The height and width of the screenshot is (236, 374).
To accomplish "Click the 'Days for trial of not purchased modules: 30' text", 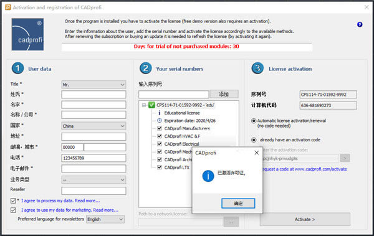I will pyautogui.click(x=186, y=47).
